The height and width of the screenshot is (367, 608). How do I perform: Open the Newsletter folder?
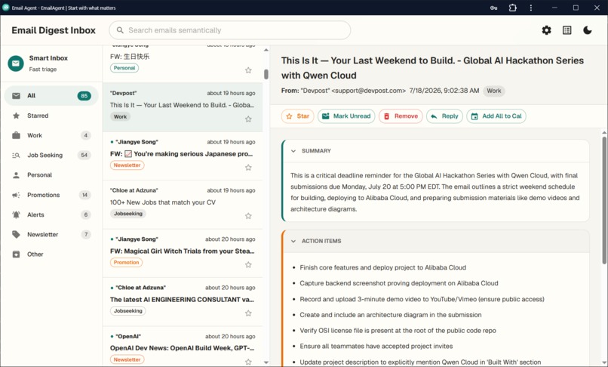pyautogui.click(x=51, y=234)
